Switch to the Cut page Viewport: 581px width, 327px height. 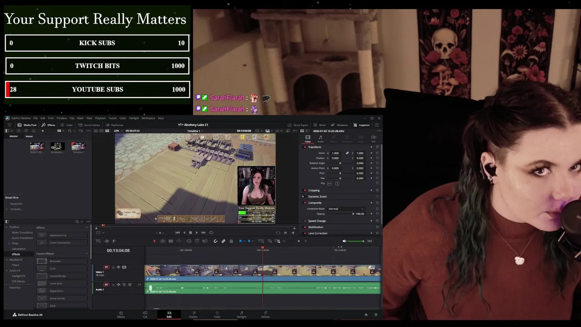coord(145,314)
